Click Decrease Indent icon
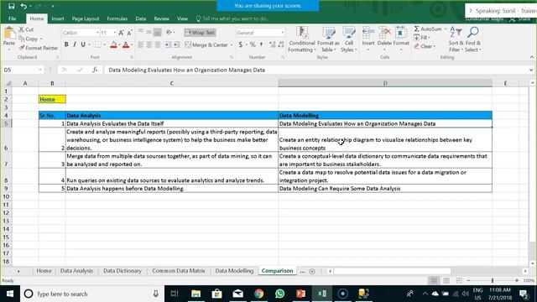The image size is (537, 302). click(168, 44)
